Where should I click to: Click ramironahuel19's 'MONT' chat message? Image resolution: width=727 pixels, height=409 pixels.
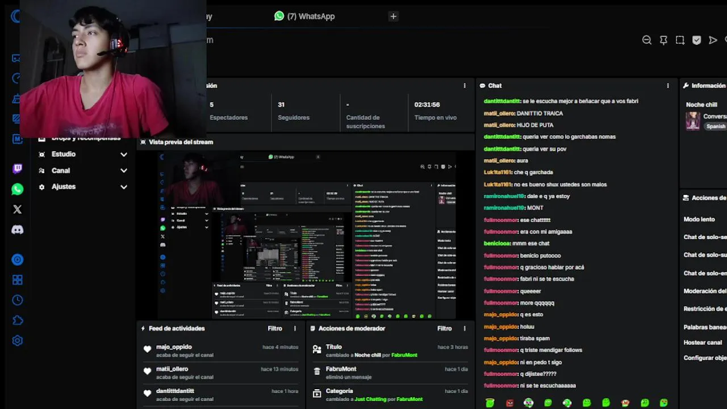pyautogui.click(x=535, y=208)
